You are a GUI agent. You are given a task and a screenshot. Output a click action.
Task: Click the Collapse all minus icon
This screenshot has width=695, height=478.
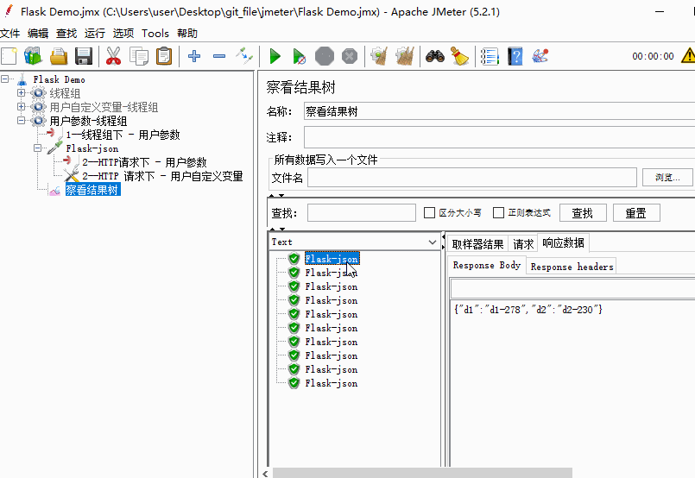pos(219,56)
